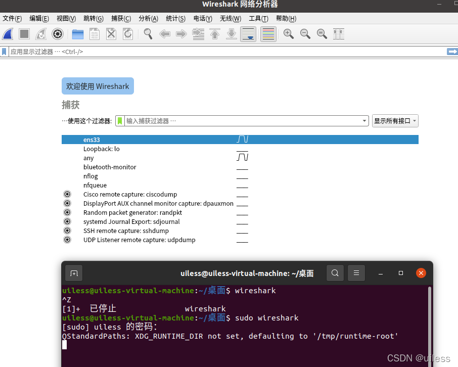Image resolution: width=458 pixels, height=367 pixels.
Task: Reload this capture file icon
Action: pyautogui.click(x=128, y=34)
